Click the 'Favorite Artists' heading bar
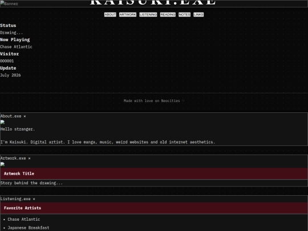308x231 pixels. coord(154,208)
